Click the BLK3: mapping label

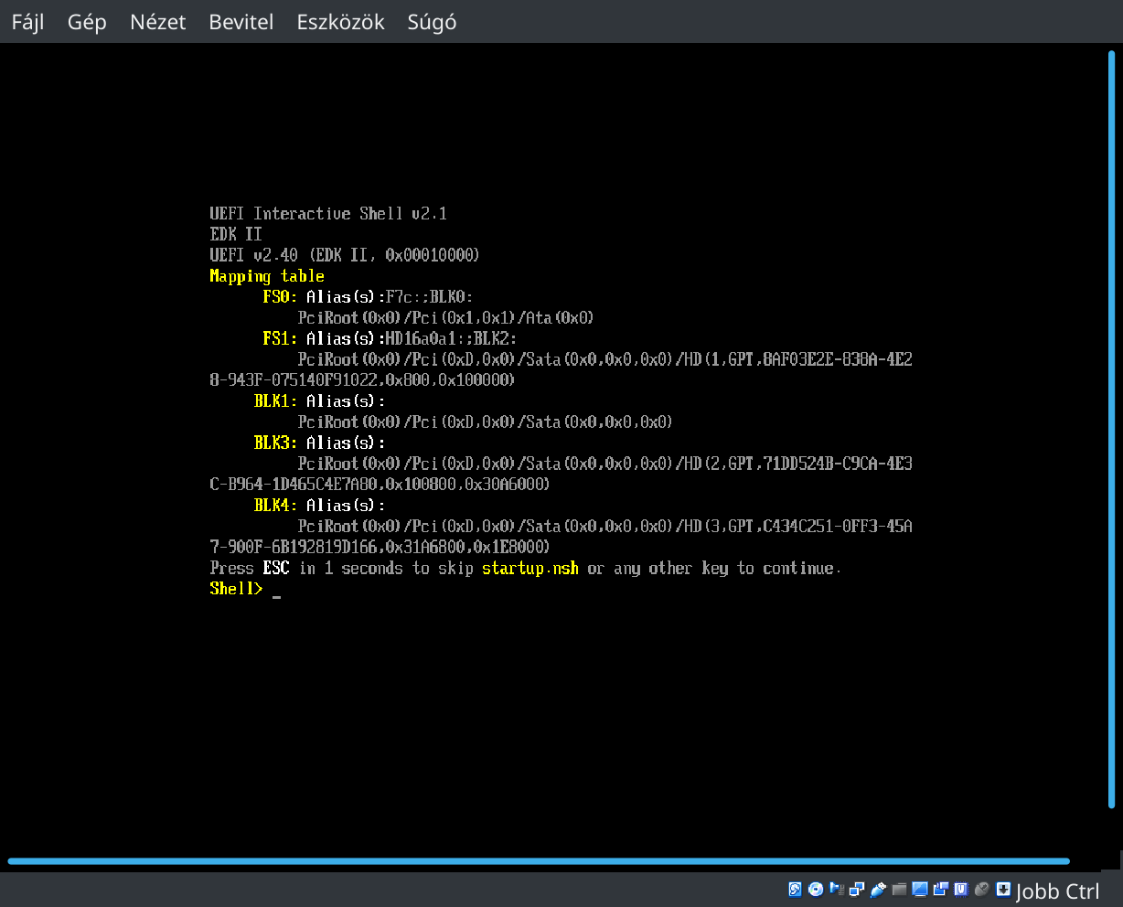coord(275,443)
